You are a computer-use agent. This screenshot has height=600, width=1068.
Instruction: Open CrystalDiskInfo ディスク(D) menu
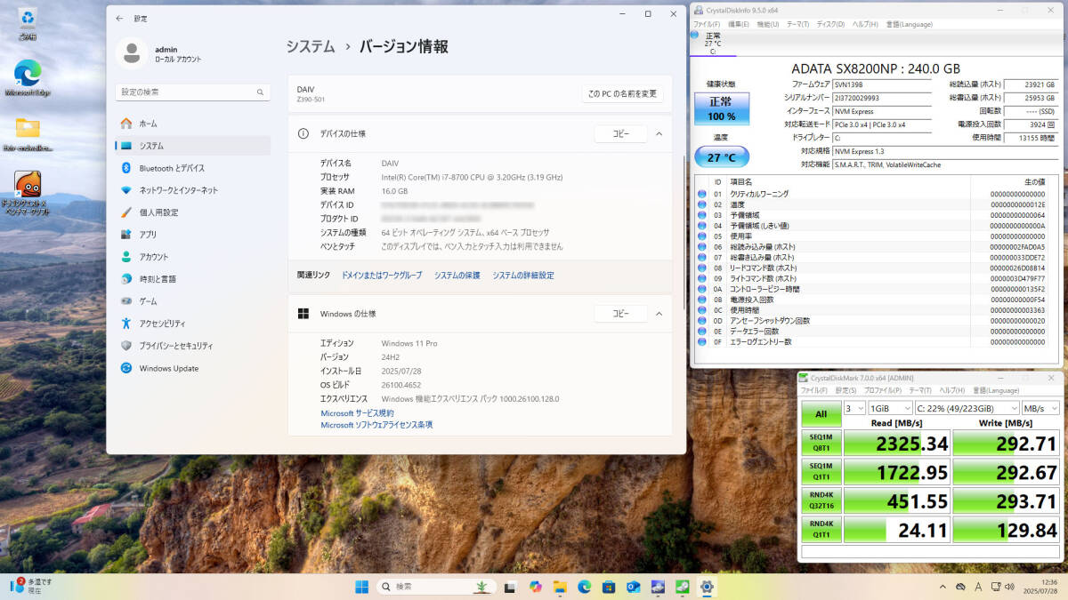(x=829, y=24)
